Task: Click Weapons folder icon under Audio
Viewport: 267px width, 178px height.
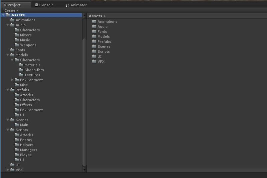Action: [x=17, y=45]
